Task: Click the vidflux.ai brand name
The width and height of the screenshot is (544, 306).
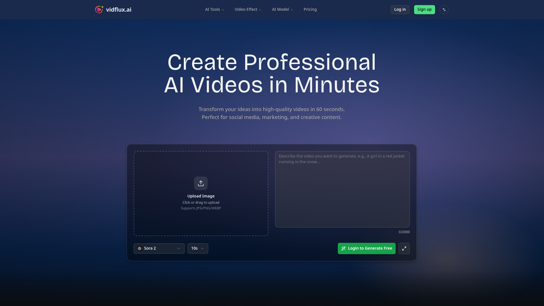Action: [x=119, y=10]
